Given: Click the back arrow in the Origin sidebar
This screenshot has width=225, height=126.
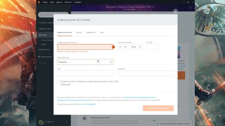Looking at the screenshot, I should [x=52, y=8].
